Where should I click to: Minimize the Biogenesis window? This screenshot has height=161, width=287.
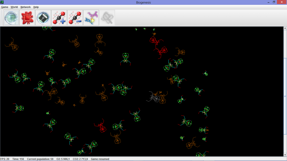268,2
